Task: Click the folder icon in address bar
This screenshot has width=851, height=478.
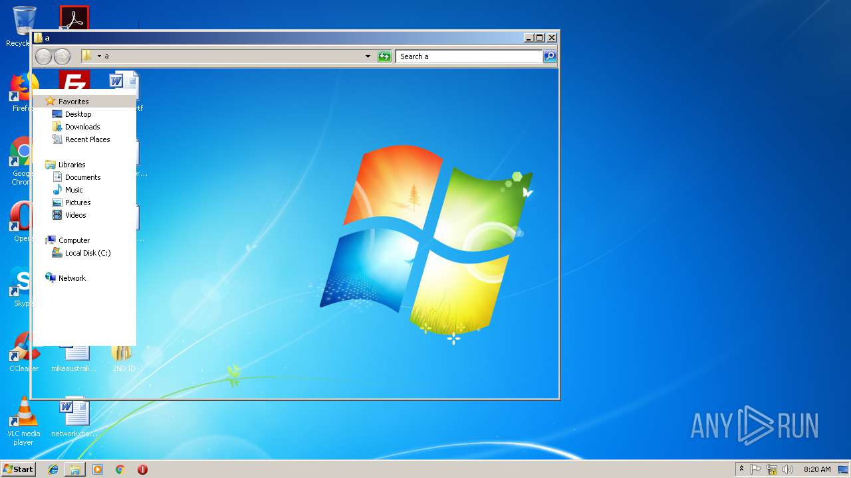Action: point(86,56)
